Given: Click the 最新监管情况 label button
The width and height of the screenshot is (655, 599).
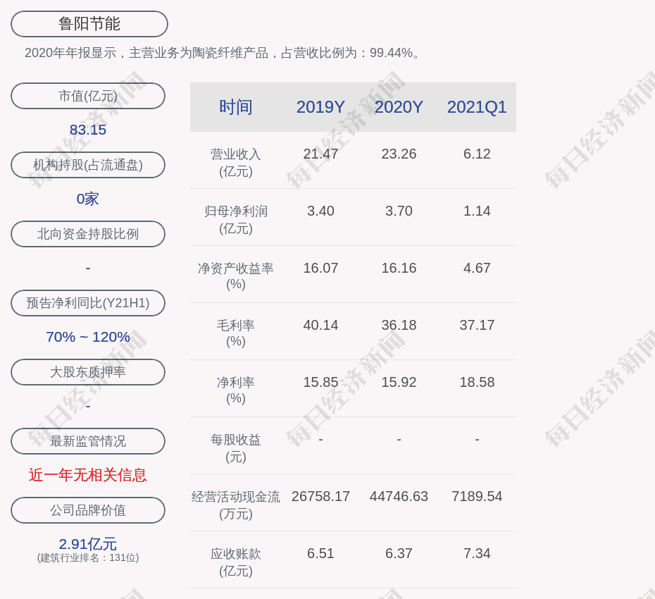Looking at the screenshot, I should 88,441.
